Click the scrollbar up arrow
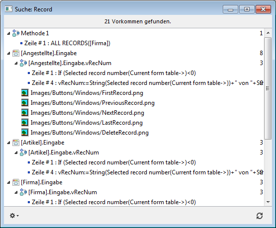The height and width of the screenshot is (228, 276). point(268,33)
